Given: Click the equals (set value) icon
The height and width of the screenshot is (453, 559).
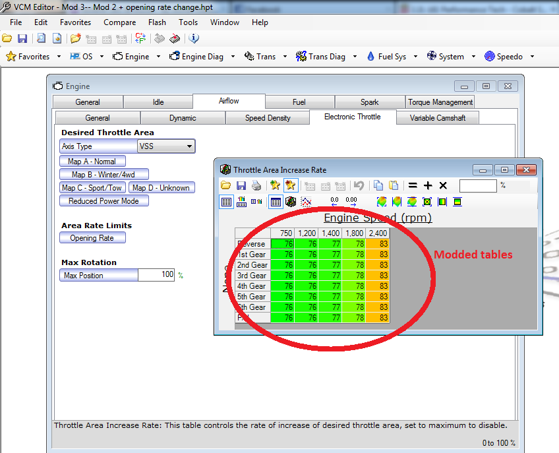Looking at the screenshot, I should [x=413, y=185].
